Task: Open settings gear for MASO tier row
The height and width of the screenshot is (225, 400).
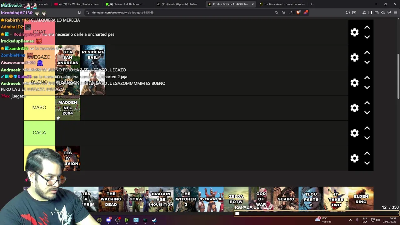Action: tap(354, 108)
